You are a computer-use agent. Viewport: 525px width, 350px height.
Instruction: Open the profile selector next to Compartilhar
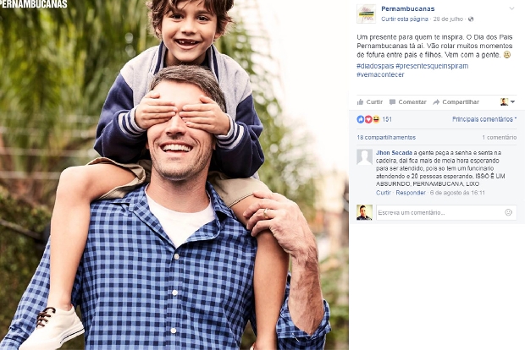tap(507, 102)
